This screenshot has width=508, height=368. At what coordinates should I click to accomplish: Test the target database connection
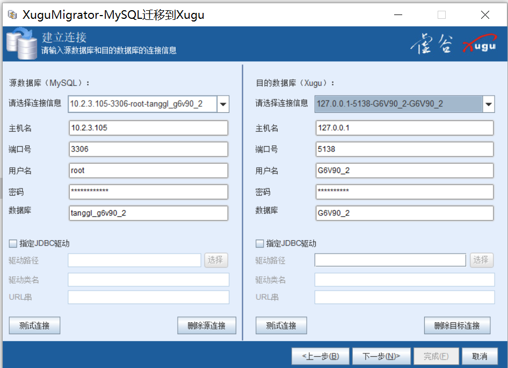(281, 326)
